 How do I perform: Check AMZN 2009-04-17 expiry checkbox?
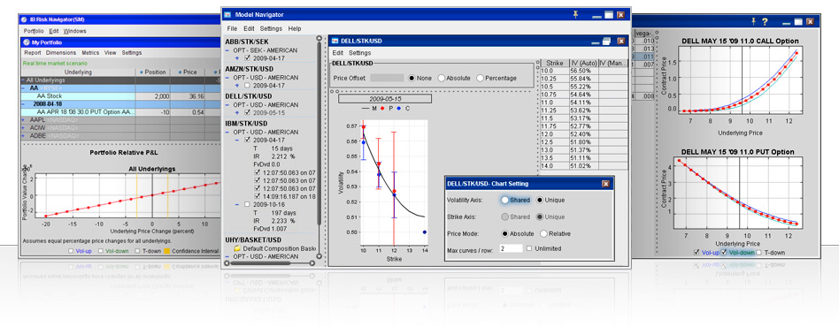coord(247,85)
